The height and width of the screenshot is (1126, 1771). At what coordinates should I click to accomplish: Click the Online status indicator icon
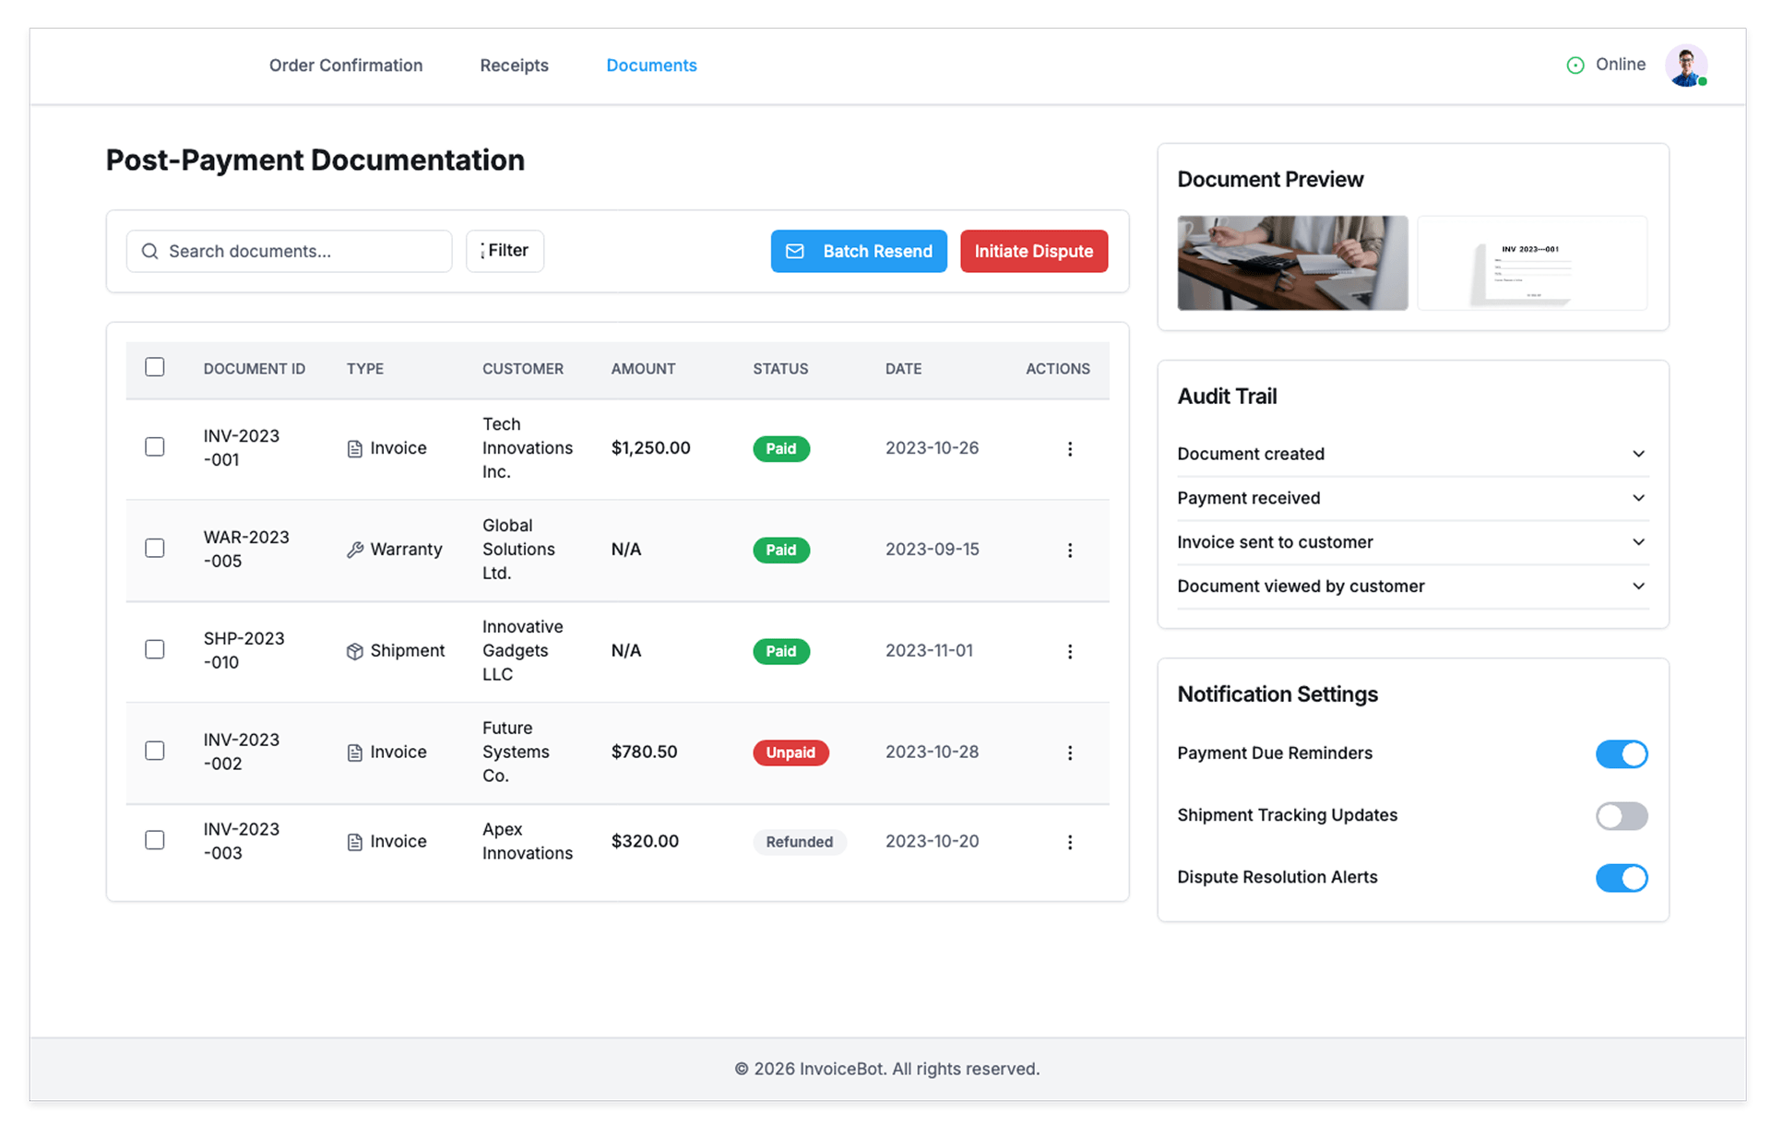1575,65
